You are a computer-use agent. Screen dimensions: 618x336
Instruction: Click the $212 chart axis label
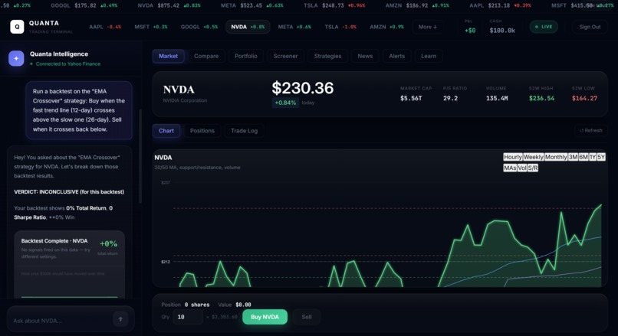click(x=166, y=262)
